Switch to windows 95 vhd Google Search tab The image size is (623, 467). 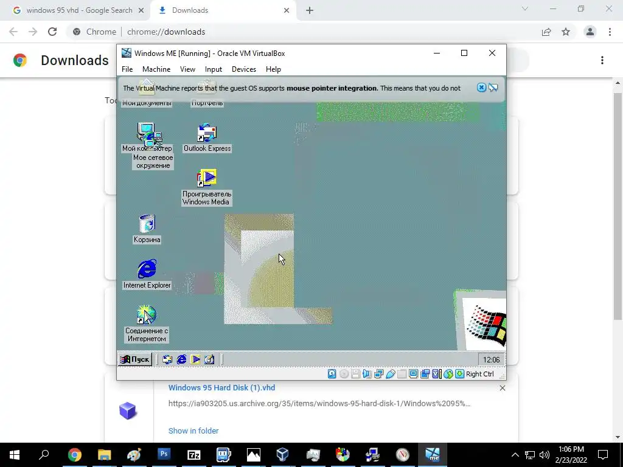click(78, 10)
